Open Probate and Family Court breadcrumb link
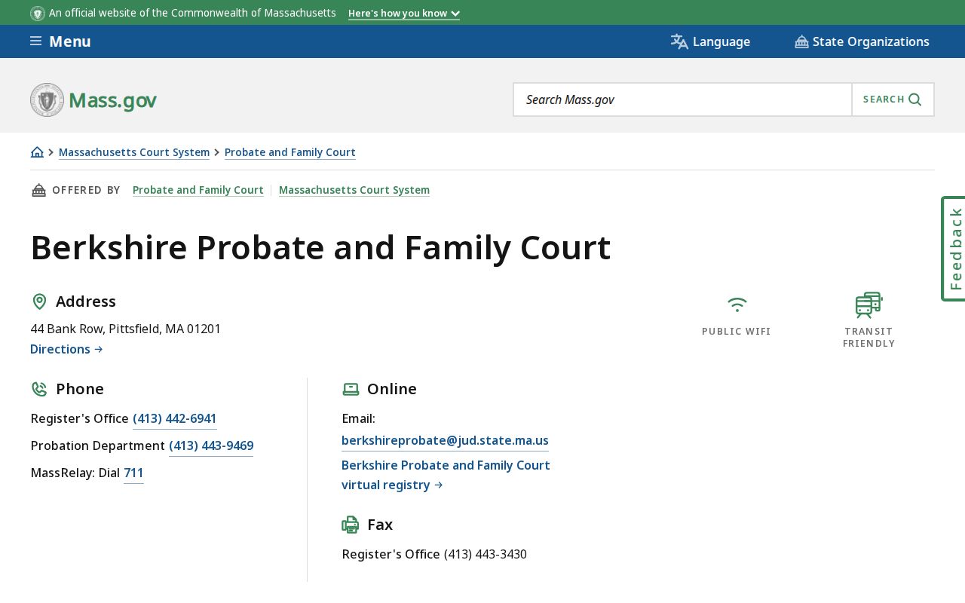 (290, 152)
